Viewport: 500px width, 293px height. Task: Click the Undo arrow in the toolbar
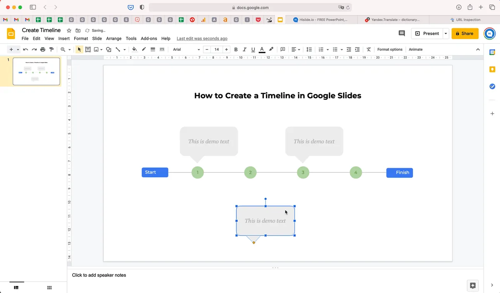point(25,50)
